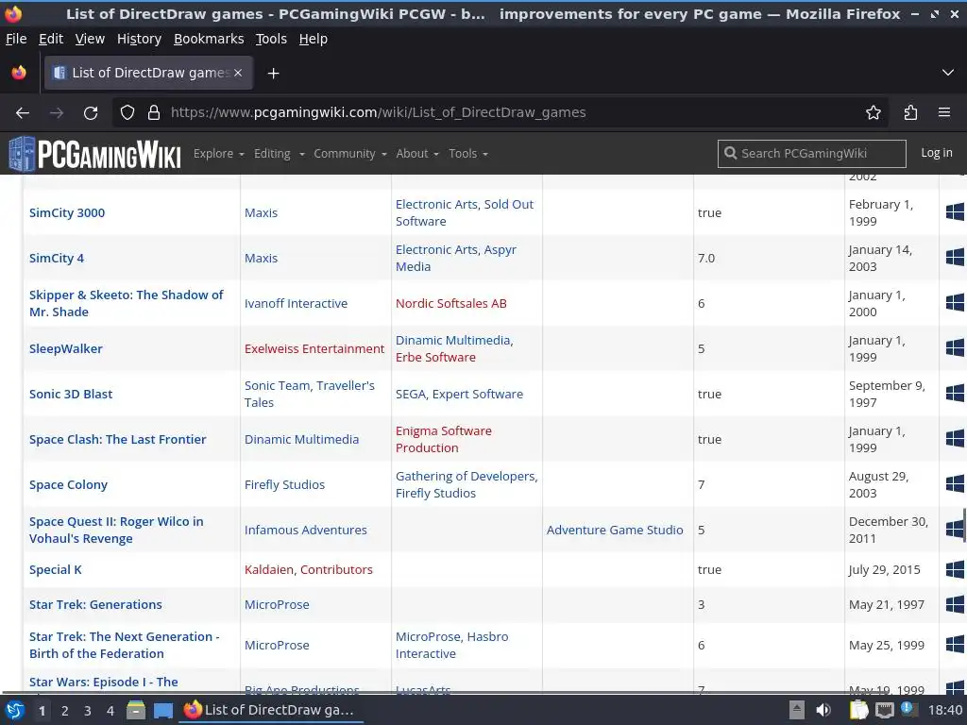Click Windows icon in Special K row
Image resolution: width=967 pixels, height=725 pixels.
pyautogui.click(x=956, y=569)
